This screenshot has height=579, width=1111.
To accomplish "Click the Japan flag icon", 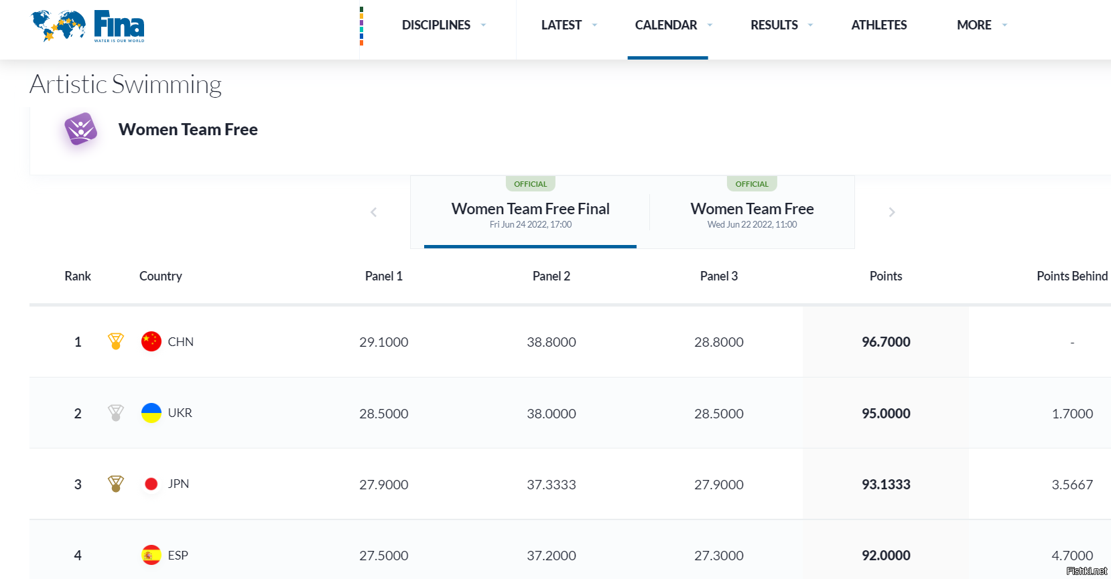I will (151, 484).
